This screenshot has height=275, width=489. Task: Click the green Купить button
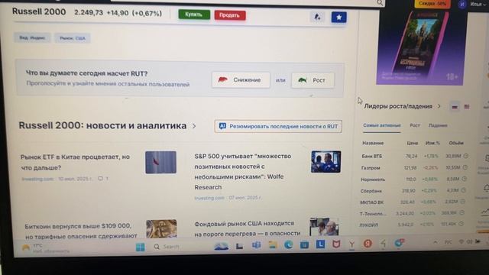[x=194, y=15]
